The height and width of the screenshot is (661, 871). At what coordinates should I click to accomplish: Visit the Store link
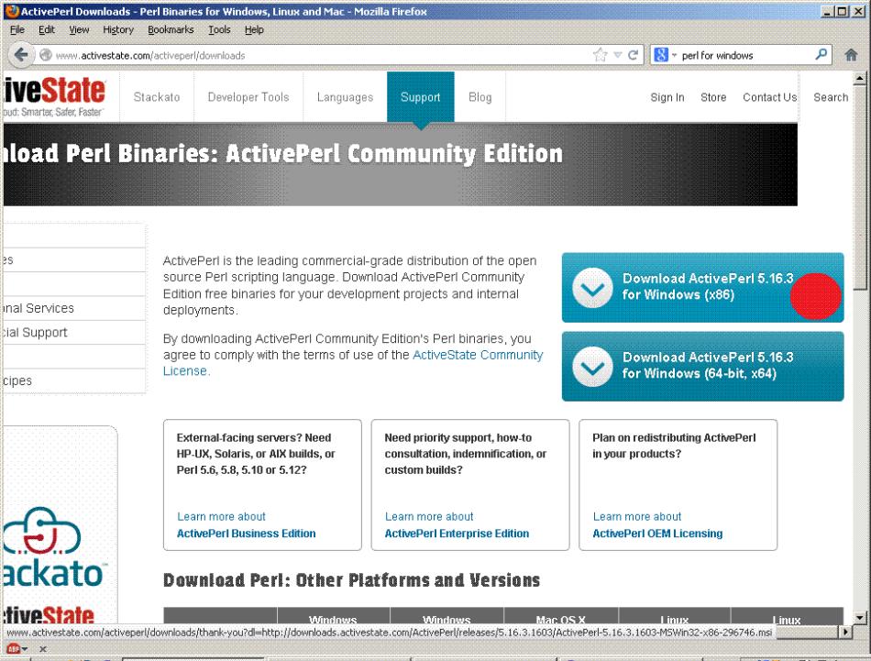pyautogui.click(x=713, y=97)
